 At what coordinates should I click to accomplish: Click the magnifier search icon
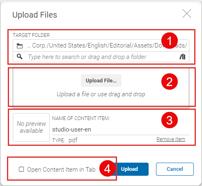click(x=20, y=57)
